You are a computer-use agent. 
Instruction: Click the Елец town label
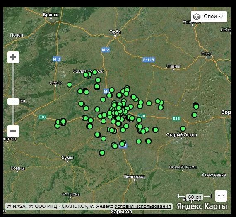click(207, 54)
